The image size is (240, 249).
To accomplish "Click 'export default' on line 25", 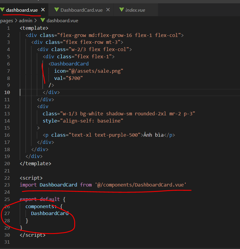I will 40,199.
